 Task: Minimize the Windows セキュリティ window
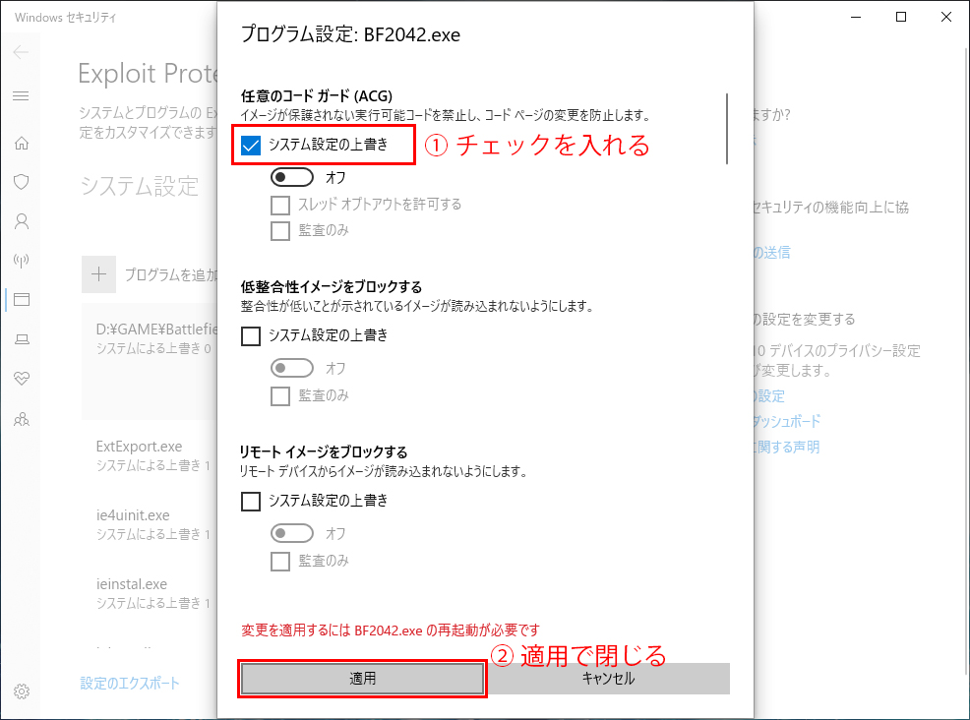(856, 18)
